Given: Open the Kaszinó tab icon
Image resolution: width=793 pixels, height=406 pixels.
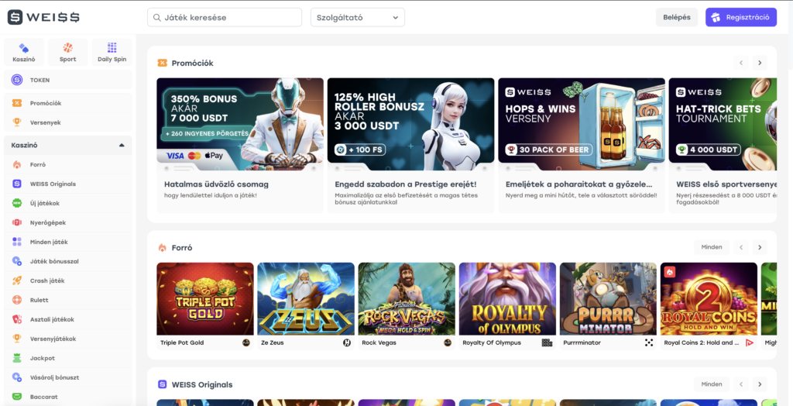Looking at the screenshot, I should click(x=24, y=48).
